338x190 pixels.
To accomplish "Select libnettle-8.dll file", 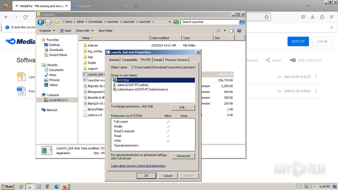I will 94,98.
